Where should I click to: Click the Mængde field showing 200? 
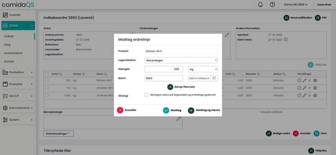click(163, 69)
